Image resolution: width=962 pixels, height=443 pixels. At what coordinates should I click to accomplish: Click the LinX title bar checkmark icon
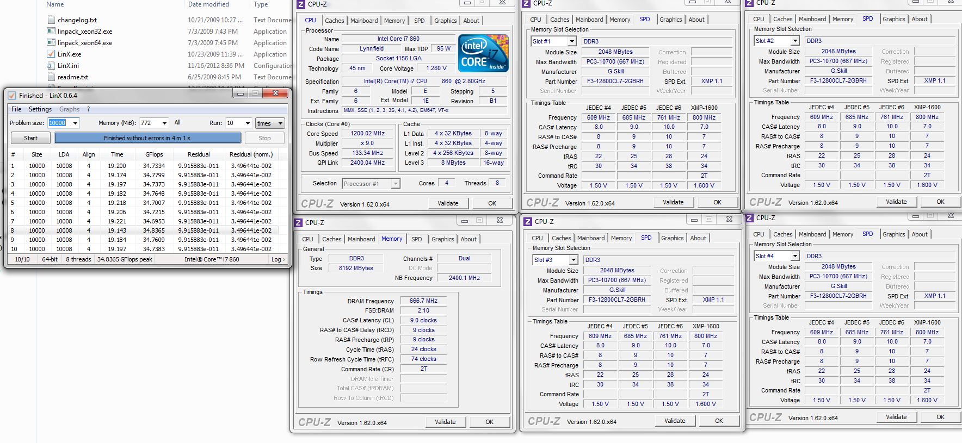pyautogui.click(x=12, y=96)
